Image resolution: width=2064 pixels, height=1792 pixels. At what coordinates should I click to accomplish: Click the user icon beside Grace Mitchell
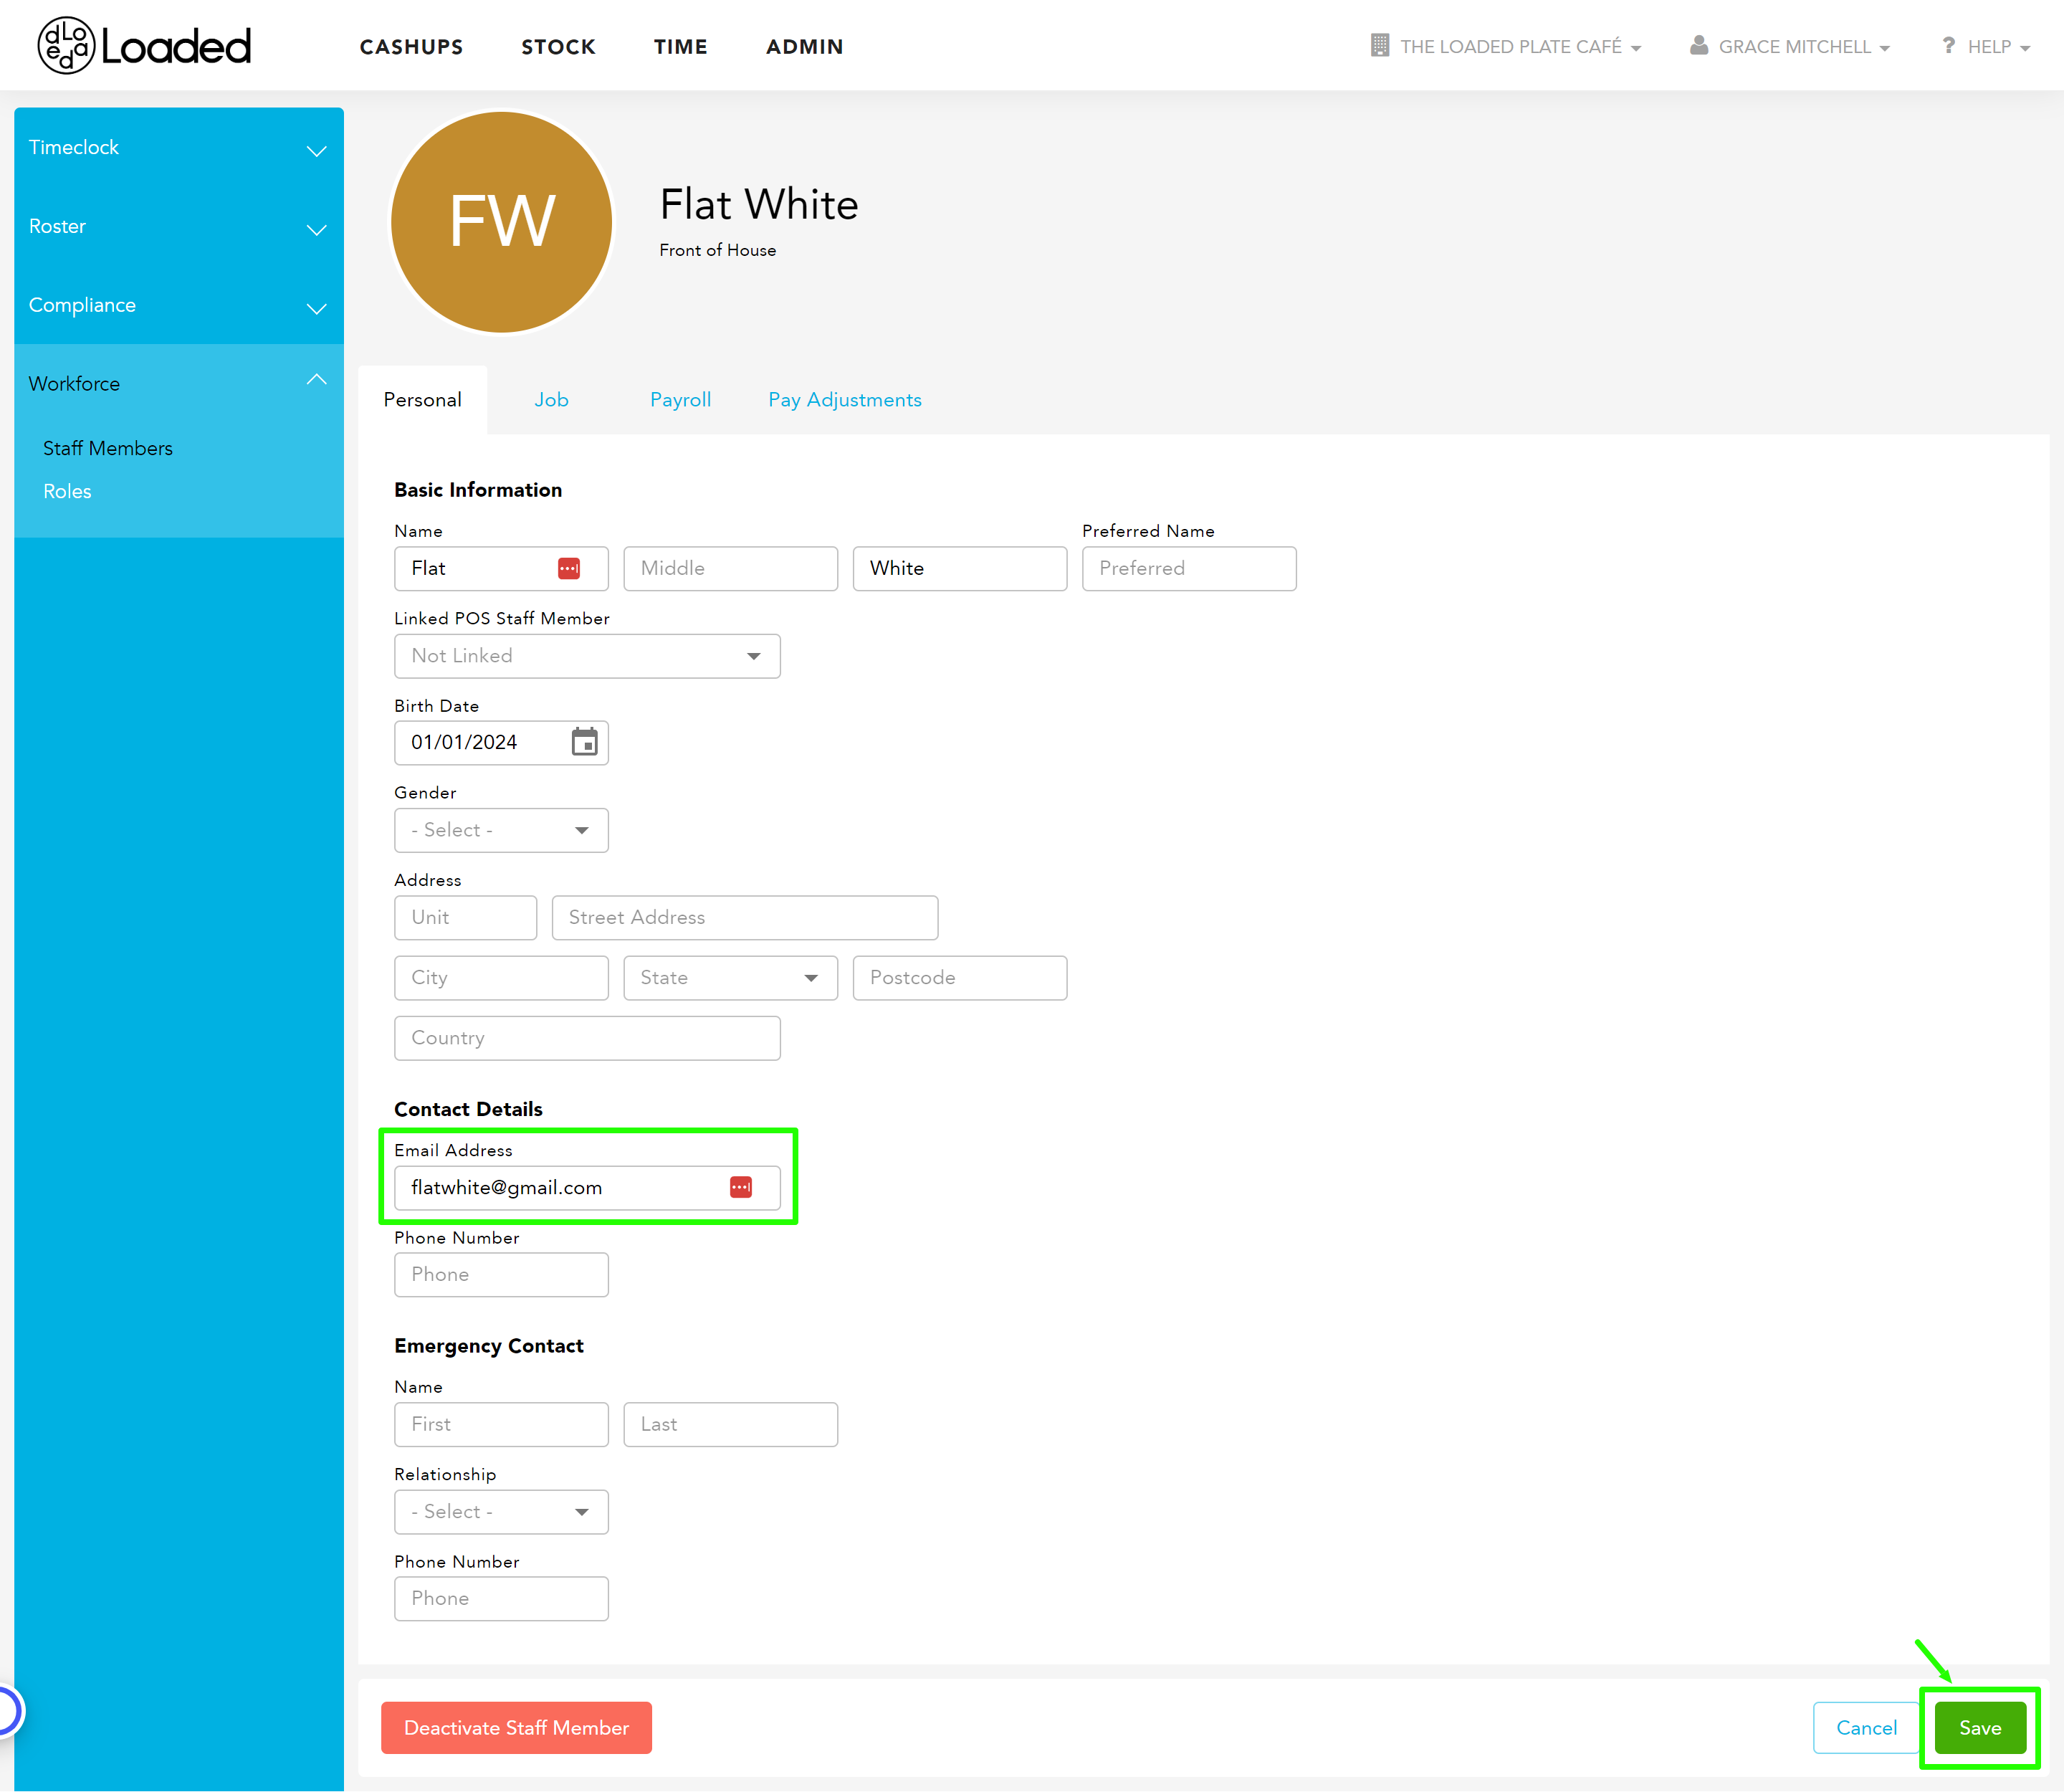click(x=1699, y=45)
